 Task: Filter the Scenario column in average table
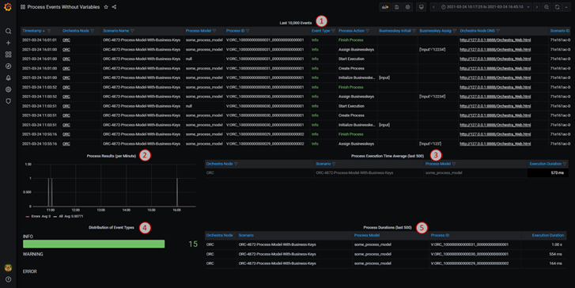tap(334, 164)
